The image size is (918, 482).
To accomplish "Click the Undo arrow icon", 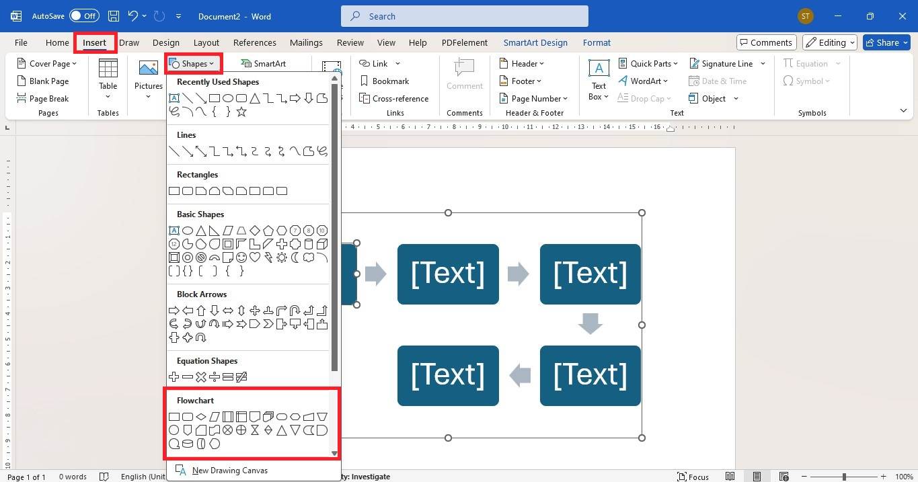I will (x=133, y=15).
